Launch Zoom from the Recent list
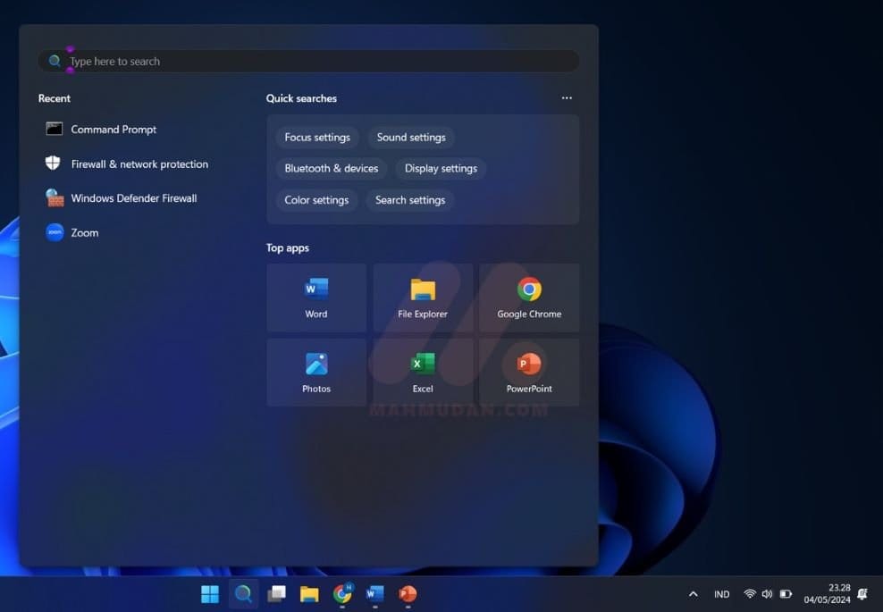883x612 pixels. (x=84, y=233)
